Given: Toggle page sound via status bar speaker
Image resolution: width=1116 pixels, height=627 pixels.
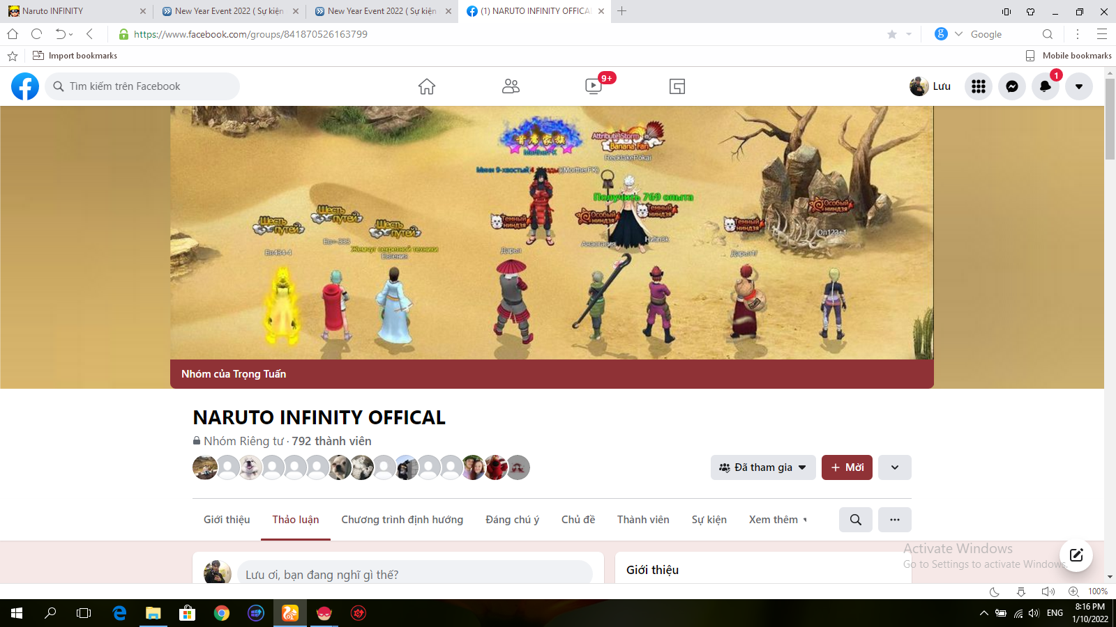Looking at the screenshot, I should click(1048, 591).
